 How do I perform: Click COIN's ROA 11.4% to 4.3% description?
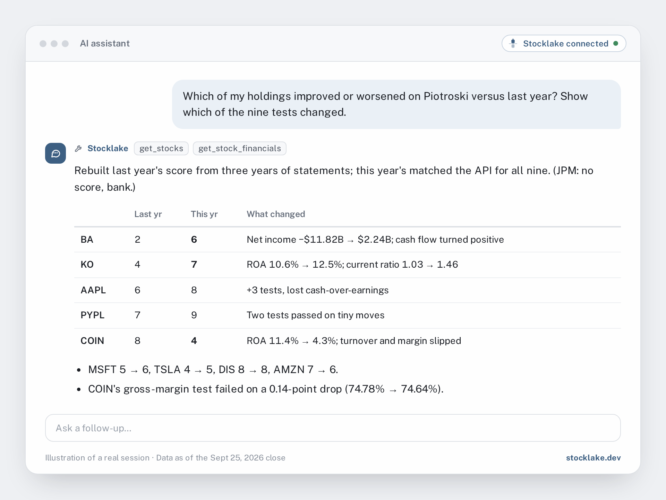354,341
